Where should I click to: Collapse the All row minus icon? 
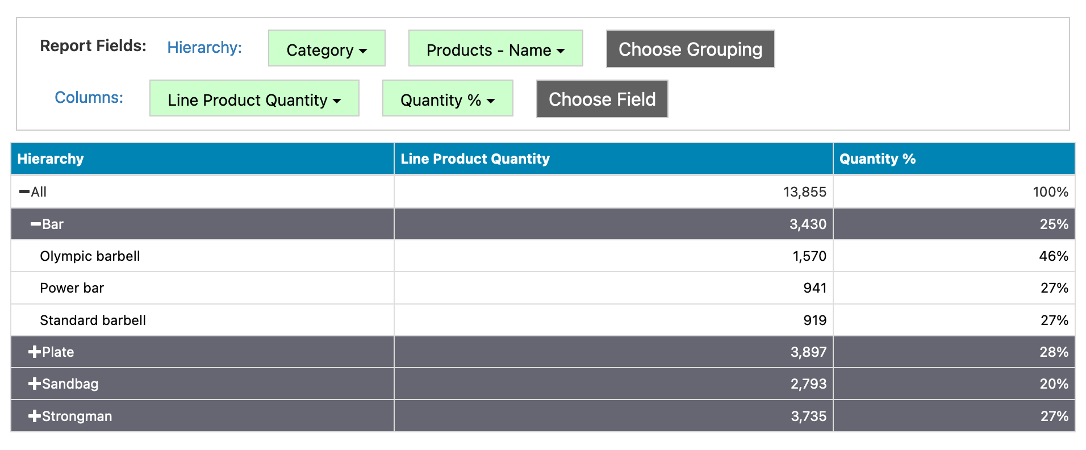[x=24, y=192]
